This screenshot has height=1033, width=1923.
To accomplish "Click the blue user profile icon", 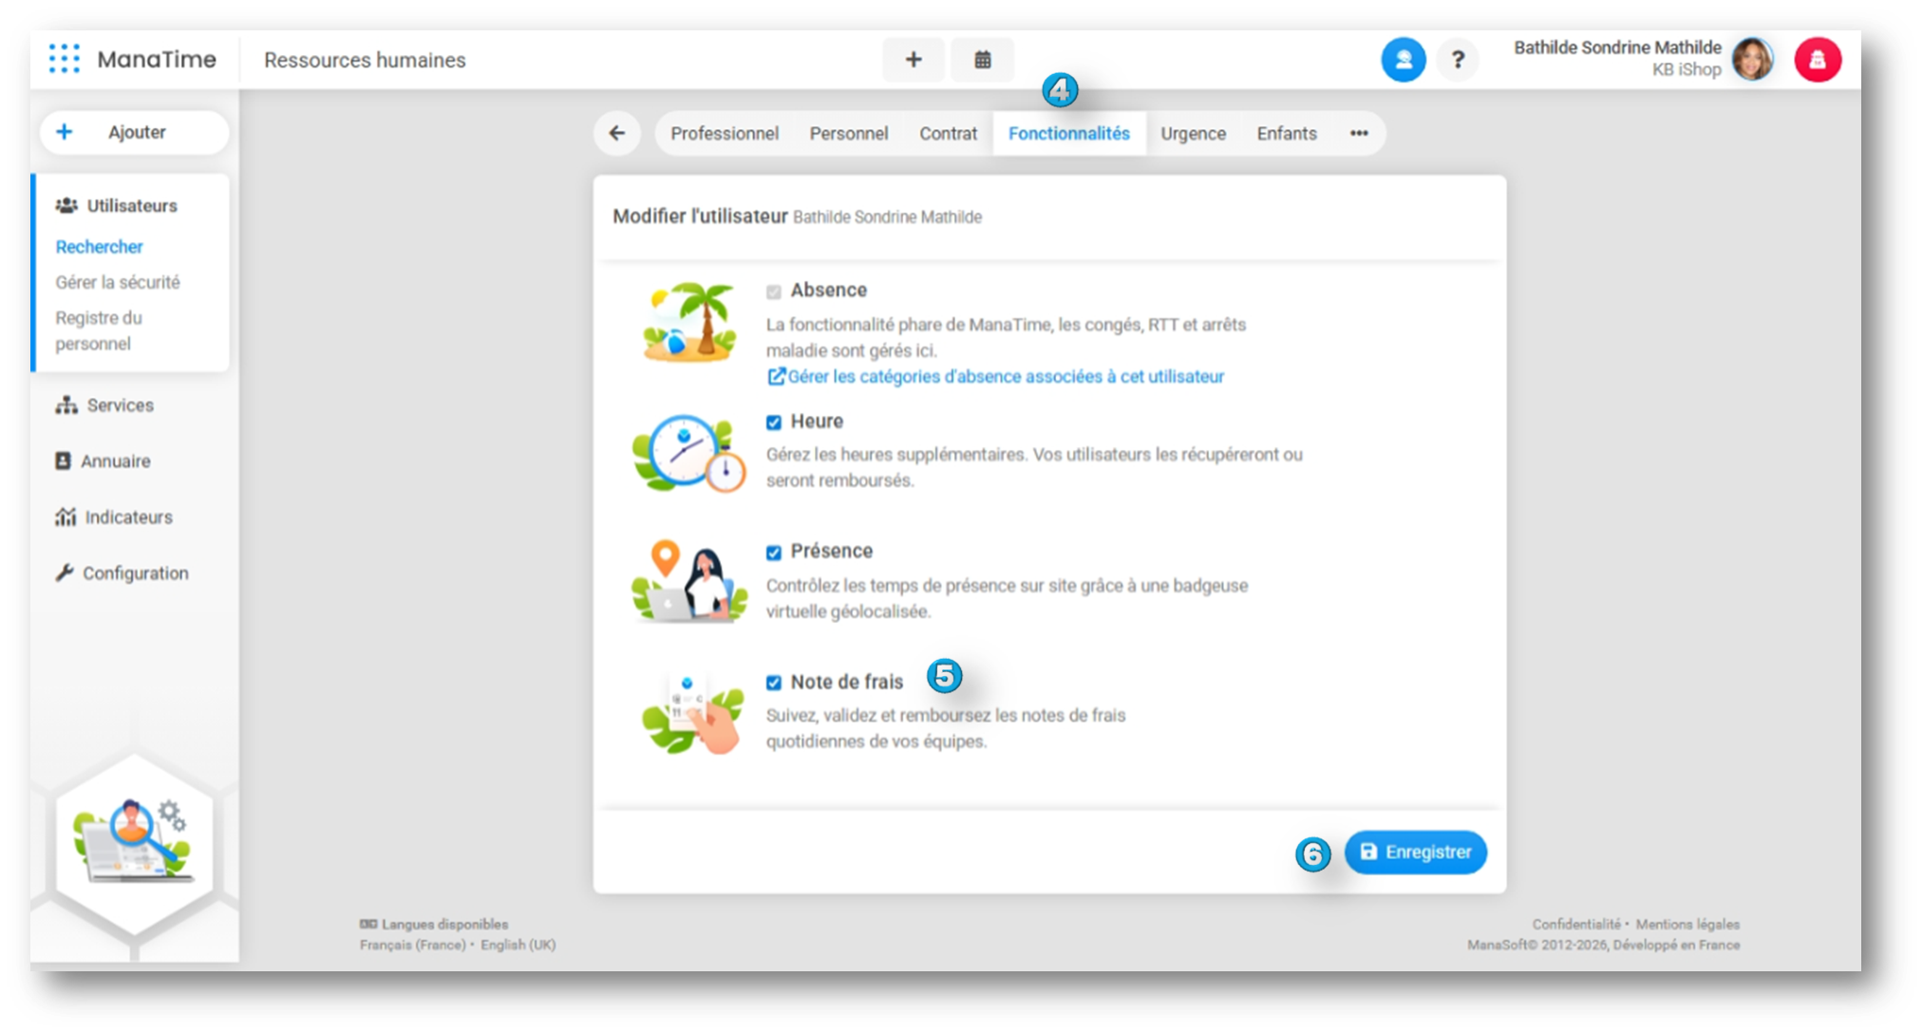I will coord(1403,60).
